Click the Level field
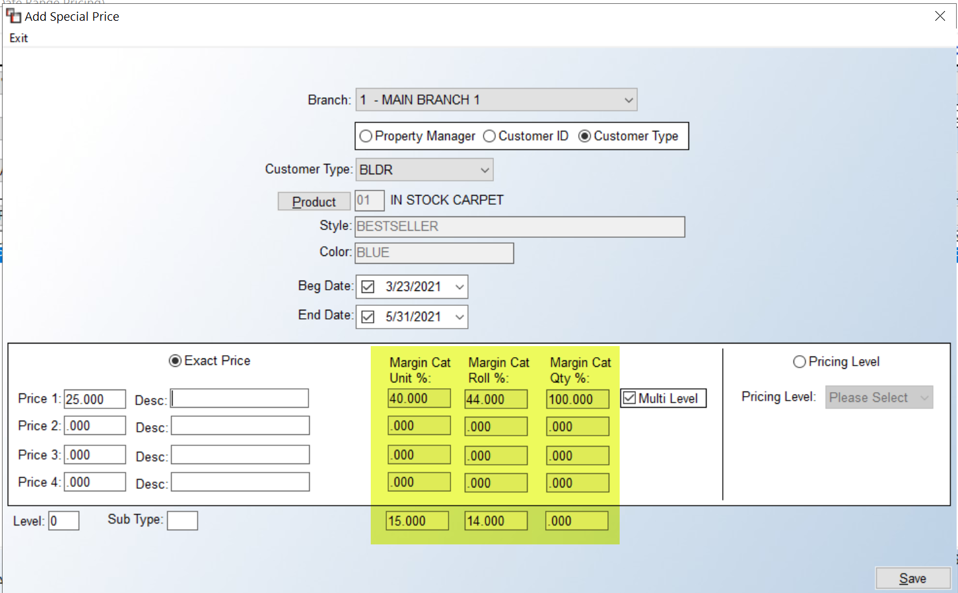The image size is (958, 593). [64, 521]
